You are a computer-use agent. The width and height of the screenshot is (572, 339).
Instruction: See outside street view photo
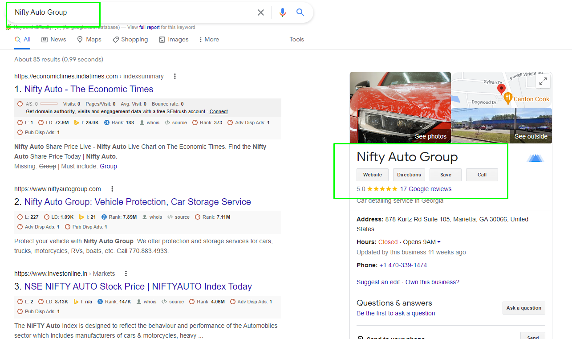coord(502,126)
